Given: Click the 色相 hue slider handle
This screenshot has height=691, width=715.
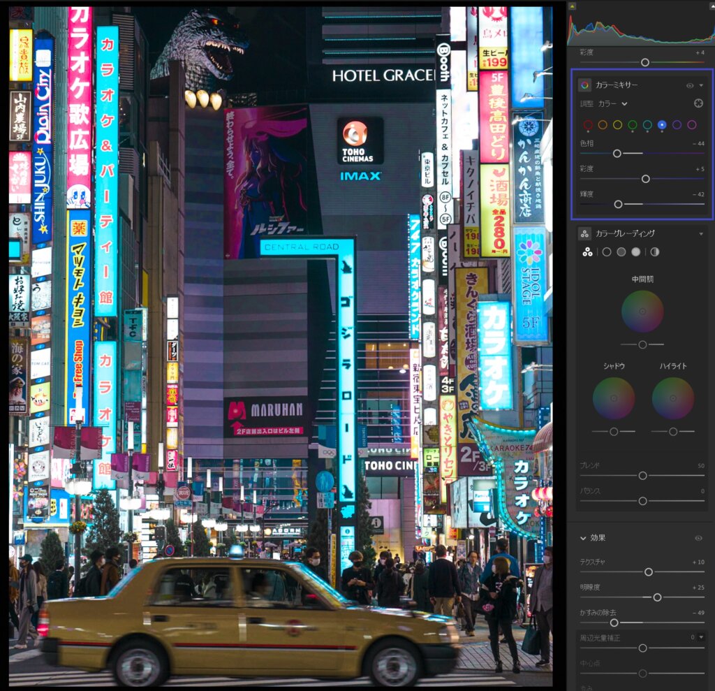Looking at the screenshot, I should coord(617,154).
